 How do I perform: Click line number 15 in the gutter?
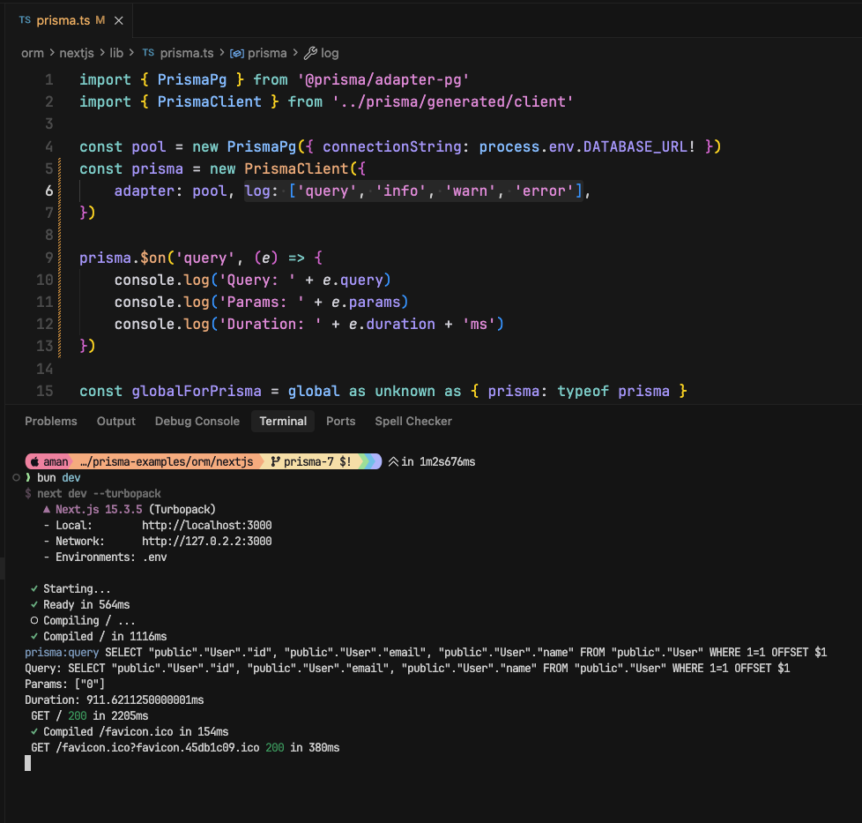click(45, 391)
